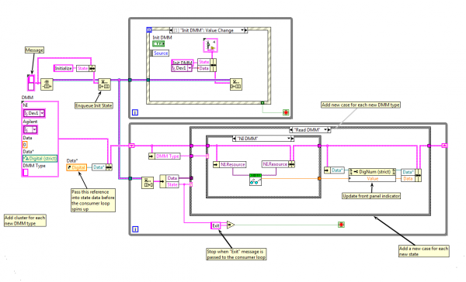Screen dimensions: 466x282
Task: Click the type definition icon above State bundle
Action: click(210, 46)
